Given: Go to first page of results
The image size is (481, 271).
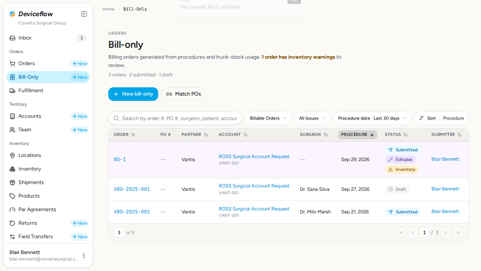Looking at the screenshot, I should pos(401,233).
